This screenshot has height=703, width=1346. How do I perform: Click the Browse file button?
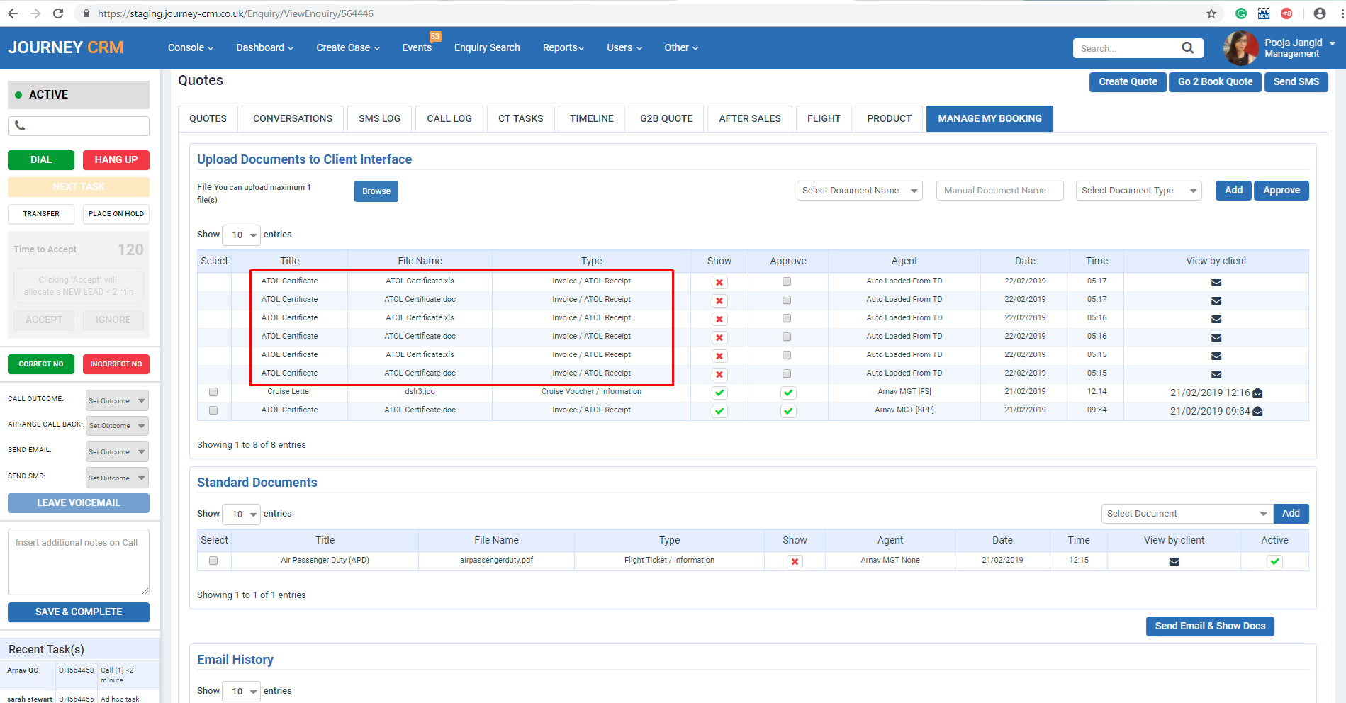(x=376, y=191)
